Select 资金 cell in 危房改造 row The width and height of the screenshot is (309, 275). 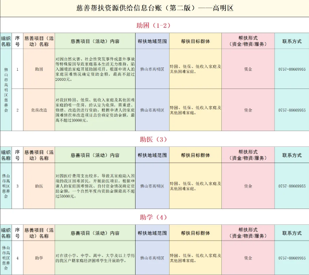pos(248,110)
